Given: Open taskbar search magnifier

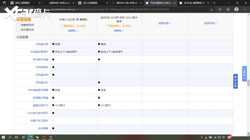Looking at the screenshot, I should [x=10, y=137].
